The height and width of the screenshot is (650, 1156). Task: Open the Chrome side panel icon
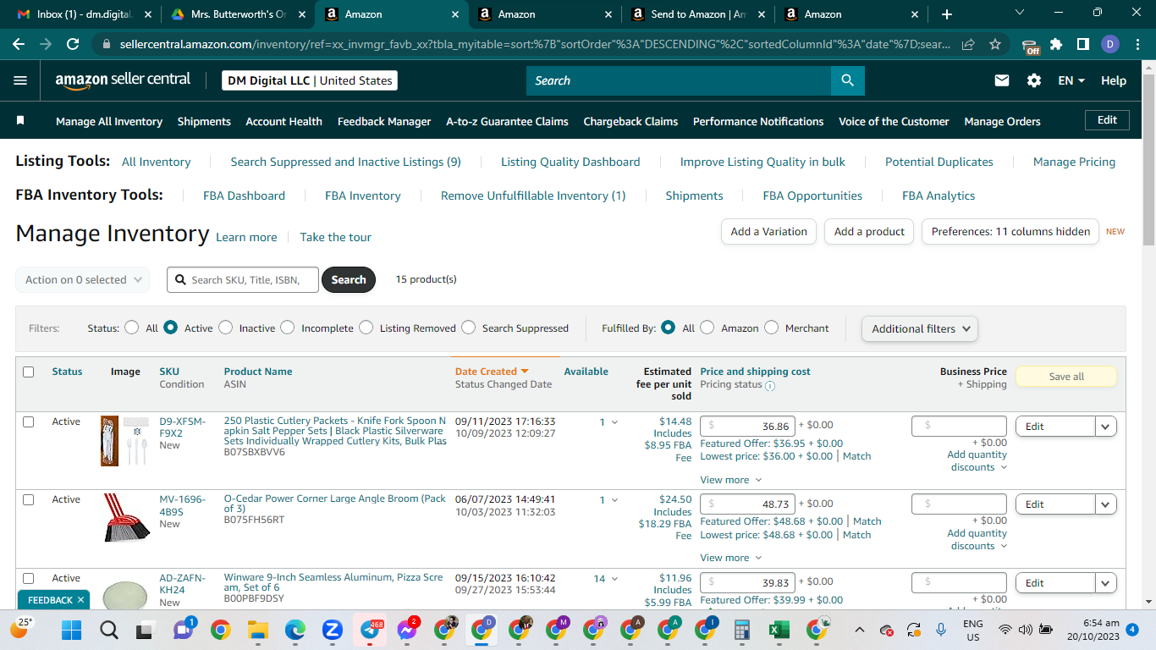(1082, 44)
